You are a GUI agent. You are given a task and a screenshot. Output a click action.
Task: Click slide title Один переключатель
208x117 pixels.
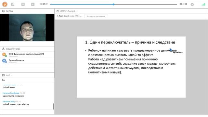(x=130, y=42)
